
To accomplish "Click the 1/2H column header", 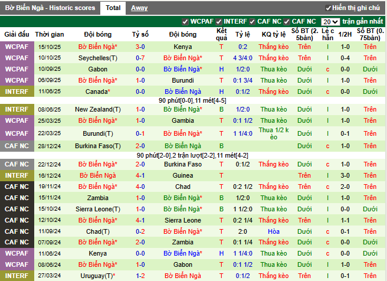I will [345, 34].
